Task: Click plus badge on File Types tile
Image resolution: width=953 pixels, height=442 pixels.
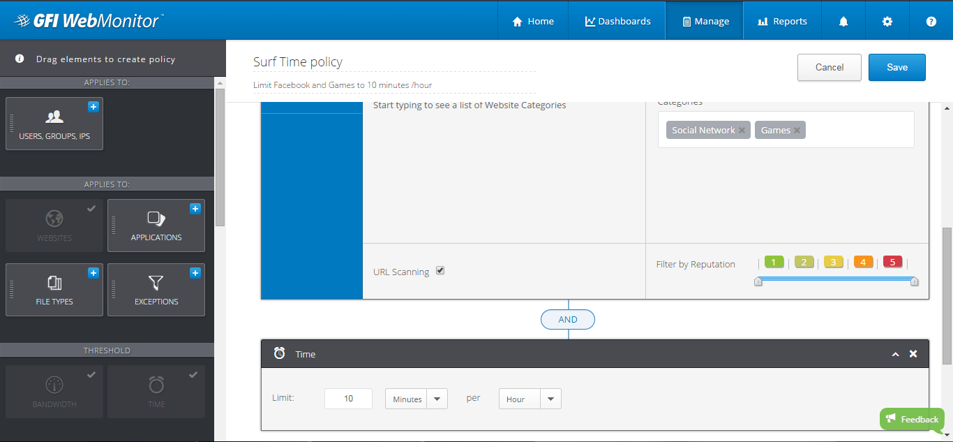Action: (93, 273)
